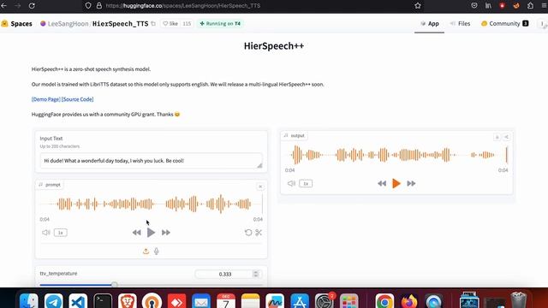The image size is (548, 308).
Task: Open the Pocket toolbar icon
Action: [474, 6]
